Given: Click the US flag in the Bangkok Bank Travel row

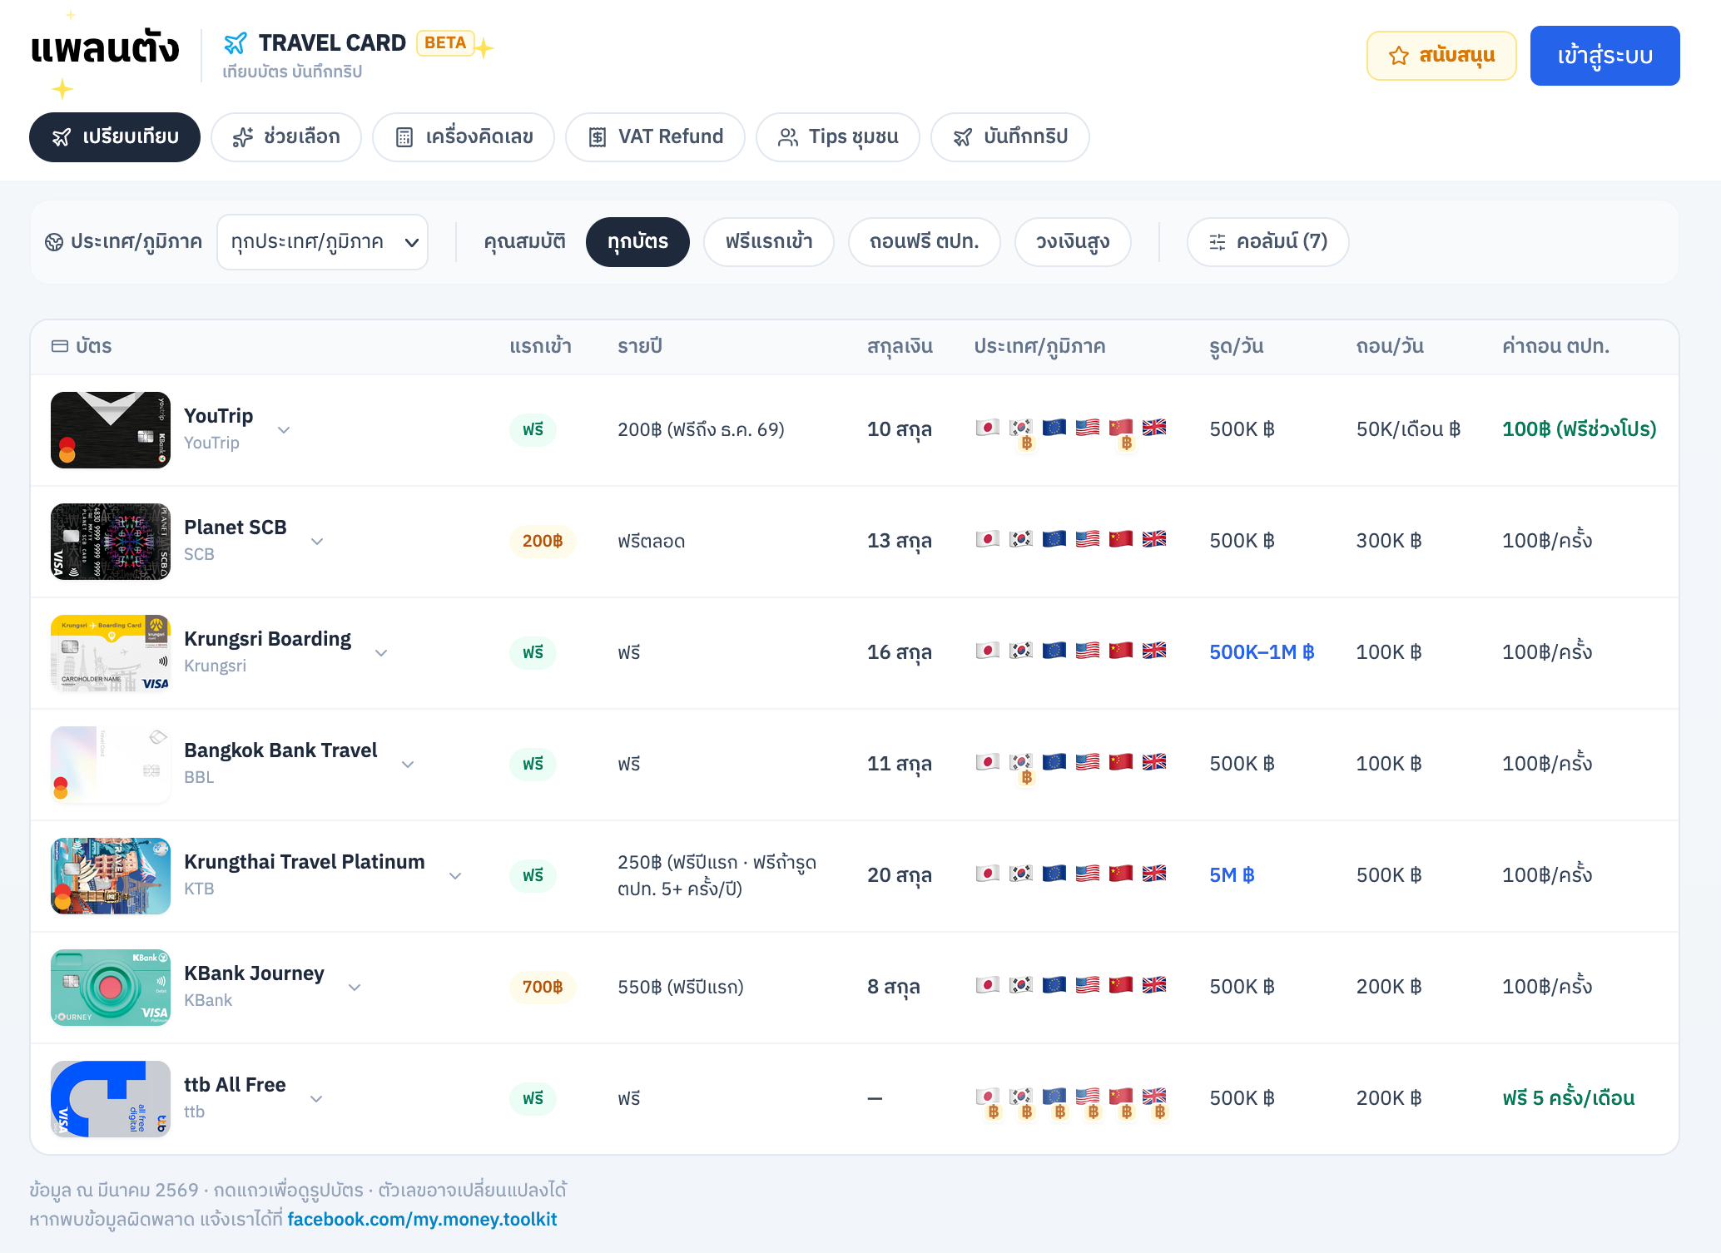Looking at the screenshot, I should coord(1088,762).
